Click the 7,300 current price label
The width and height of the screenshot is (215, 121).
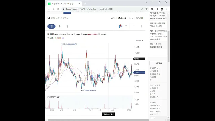click(x=139, y=72)
